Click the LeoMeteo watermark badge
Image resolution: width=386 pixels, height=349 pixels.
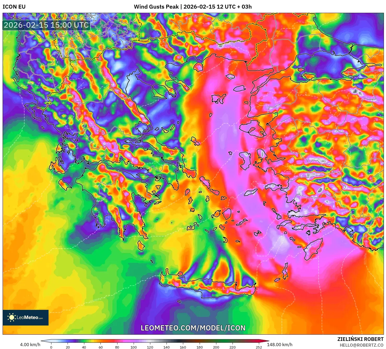25,318
